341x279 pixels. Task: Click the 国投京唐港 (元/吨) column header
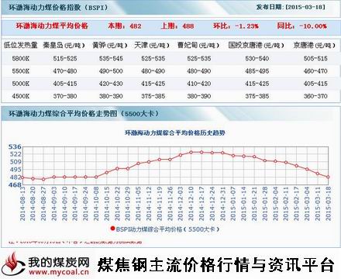[x=257, y=46]
